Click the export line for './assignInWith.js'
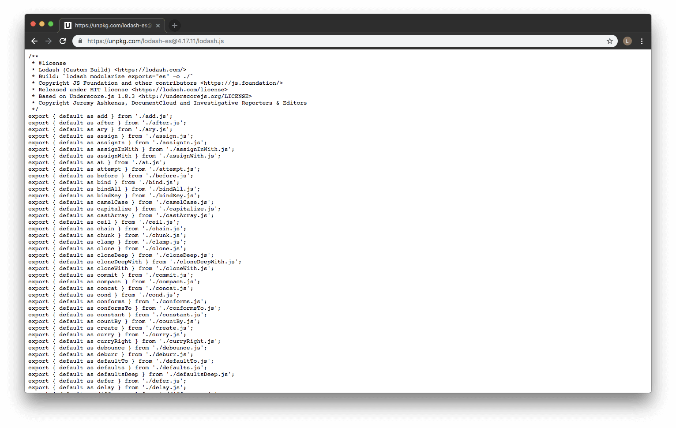 [x=131, y=149]
